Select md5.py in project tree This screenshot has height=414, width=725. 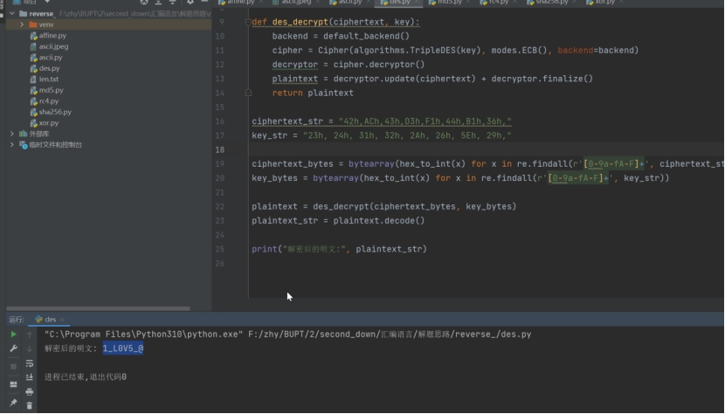point(51,90)
